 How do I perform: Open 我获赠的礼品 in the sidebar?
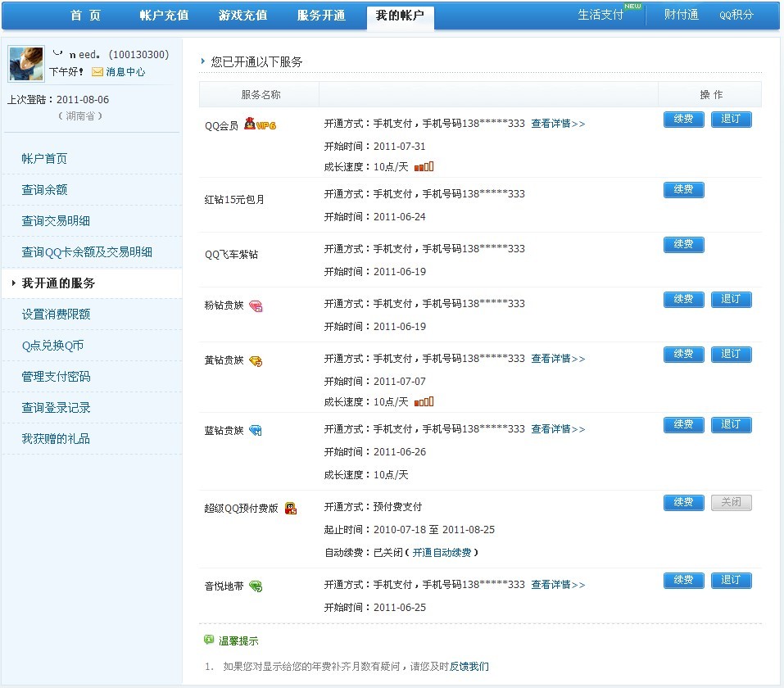tap(56, 438)
